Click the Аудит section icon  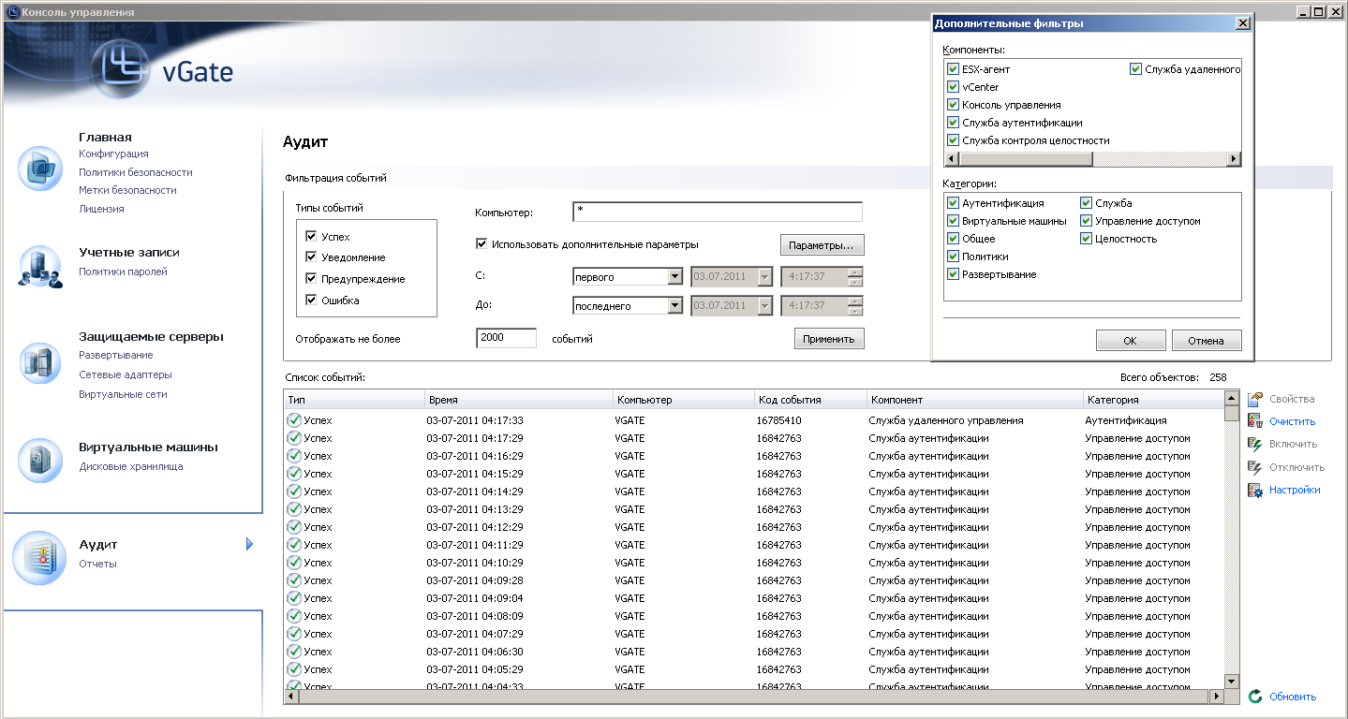pyautogui.click(x=38, y=556)
